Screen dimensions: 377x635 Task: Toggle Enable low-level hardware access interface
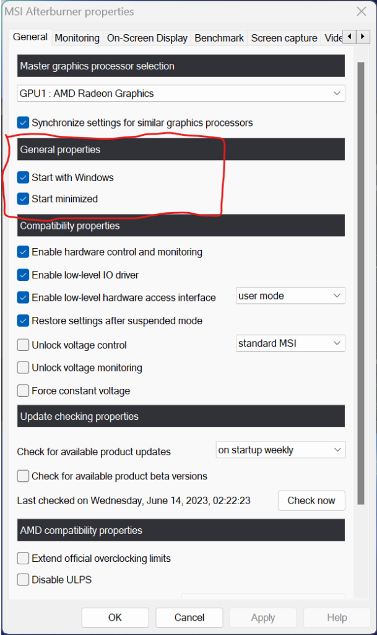(23, 298)
